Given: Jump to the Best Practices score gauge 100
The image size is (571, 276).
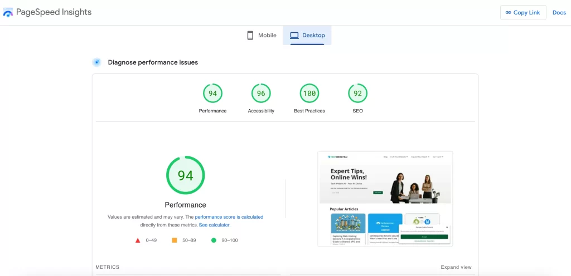Looking at the screenshot, I should point(309,93).
